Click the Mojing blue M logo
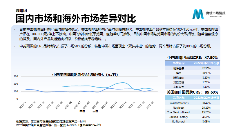The width and height of the screenshot is (232, 130). pos(198,14)
